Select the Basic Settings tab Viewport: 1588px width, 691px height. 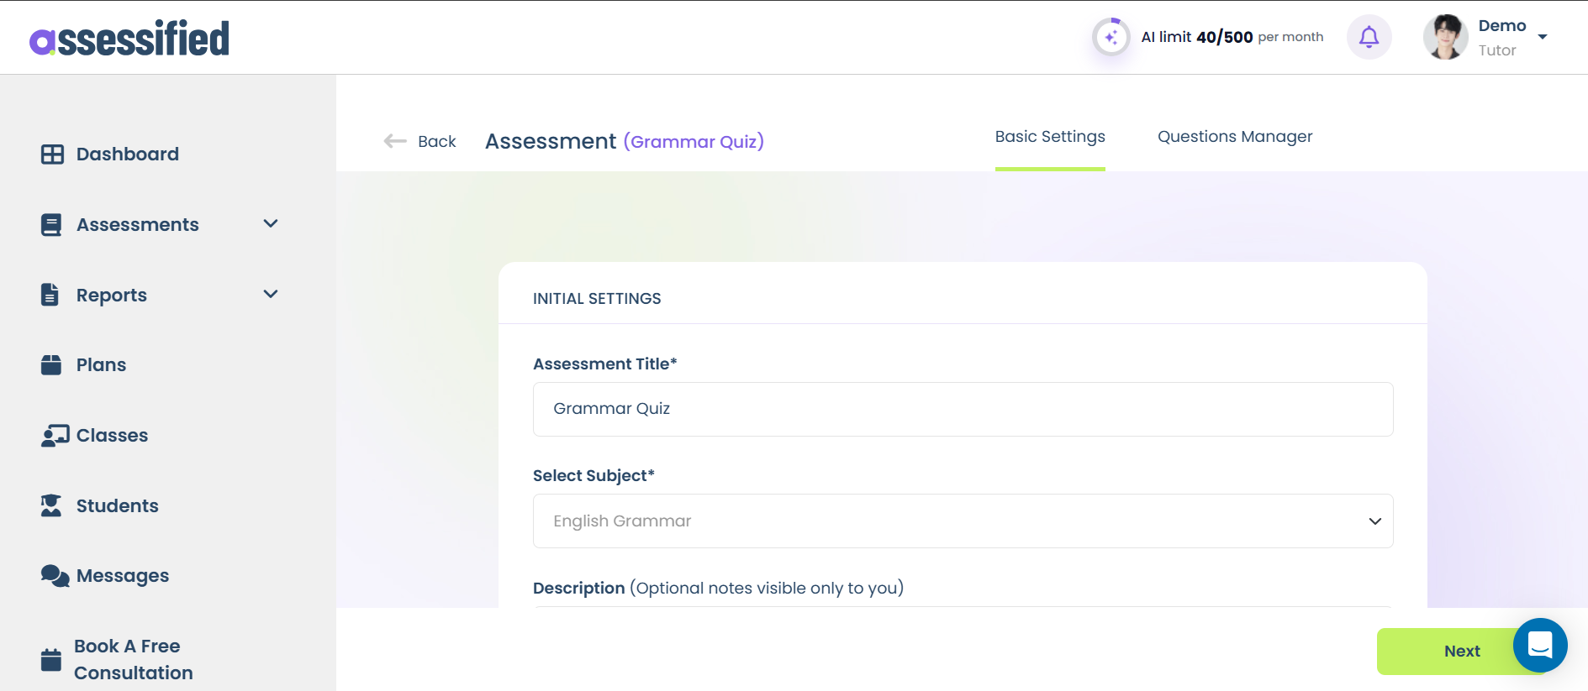click(1049, 137)
